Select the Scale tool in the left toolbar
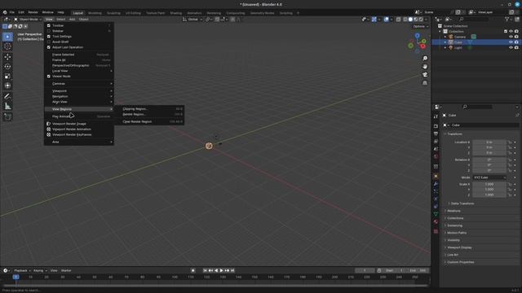522x293 pixels. tap(7, 76)
